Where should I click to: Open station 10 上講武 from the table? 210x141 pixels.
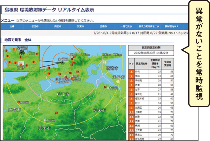[x=131, y=112]
